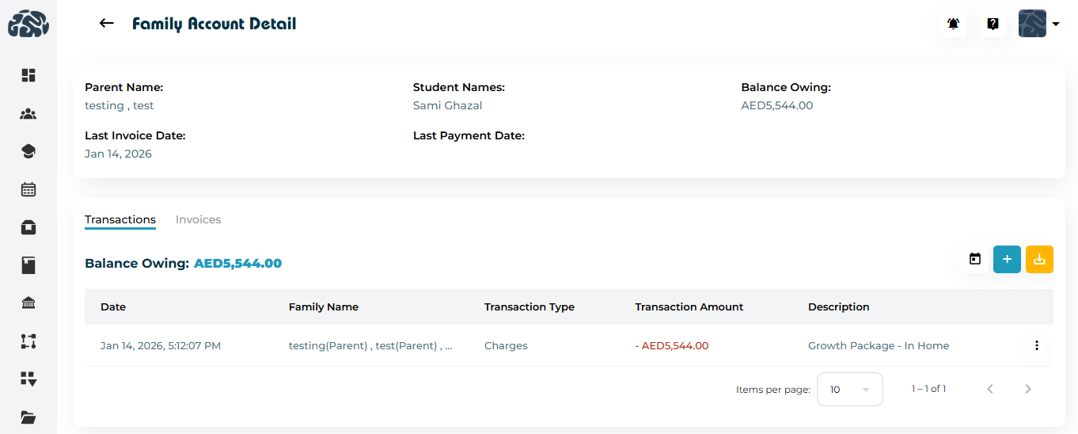
Task: Open the dashboard grid icon in sidebar
Action: pyautogui.click(x=28, y=75)
